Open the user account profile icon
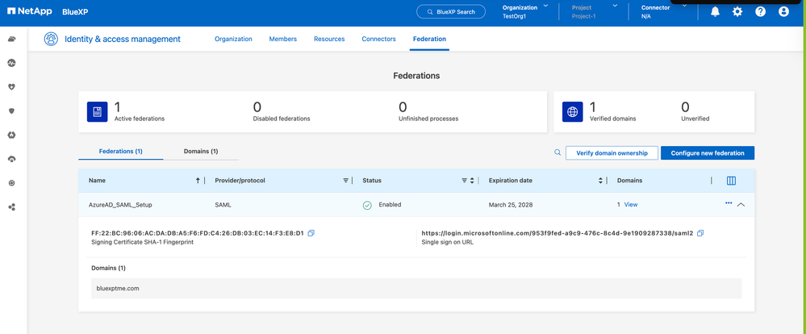Image resolution: width=806 pixels, height=334 pixels. 783,12
